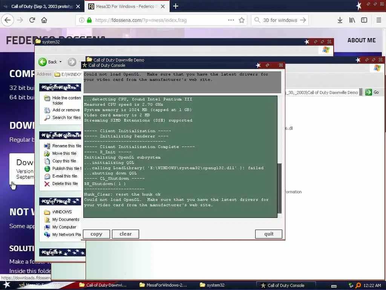Click Copy this file task
Image resolution: width=386 pixels, height=290 pixels.
60,161
